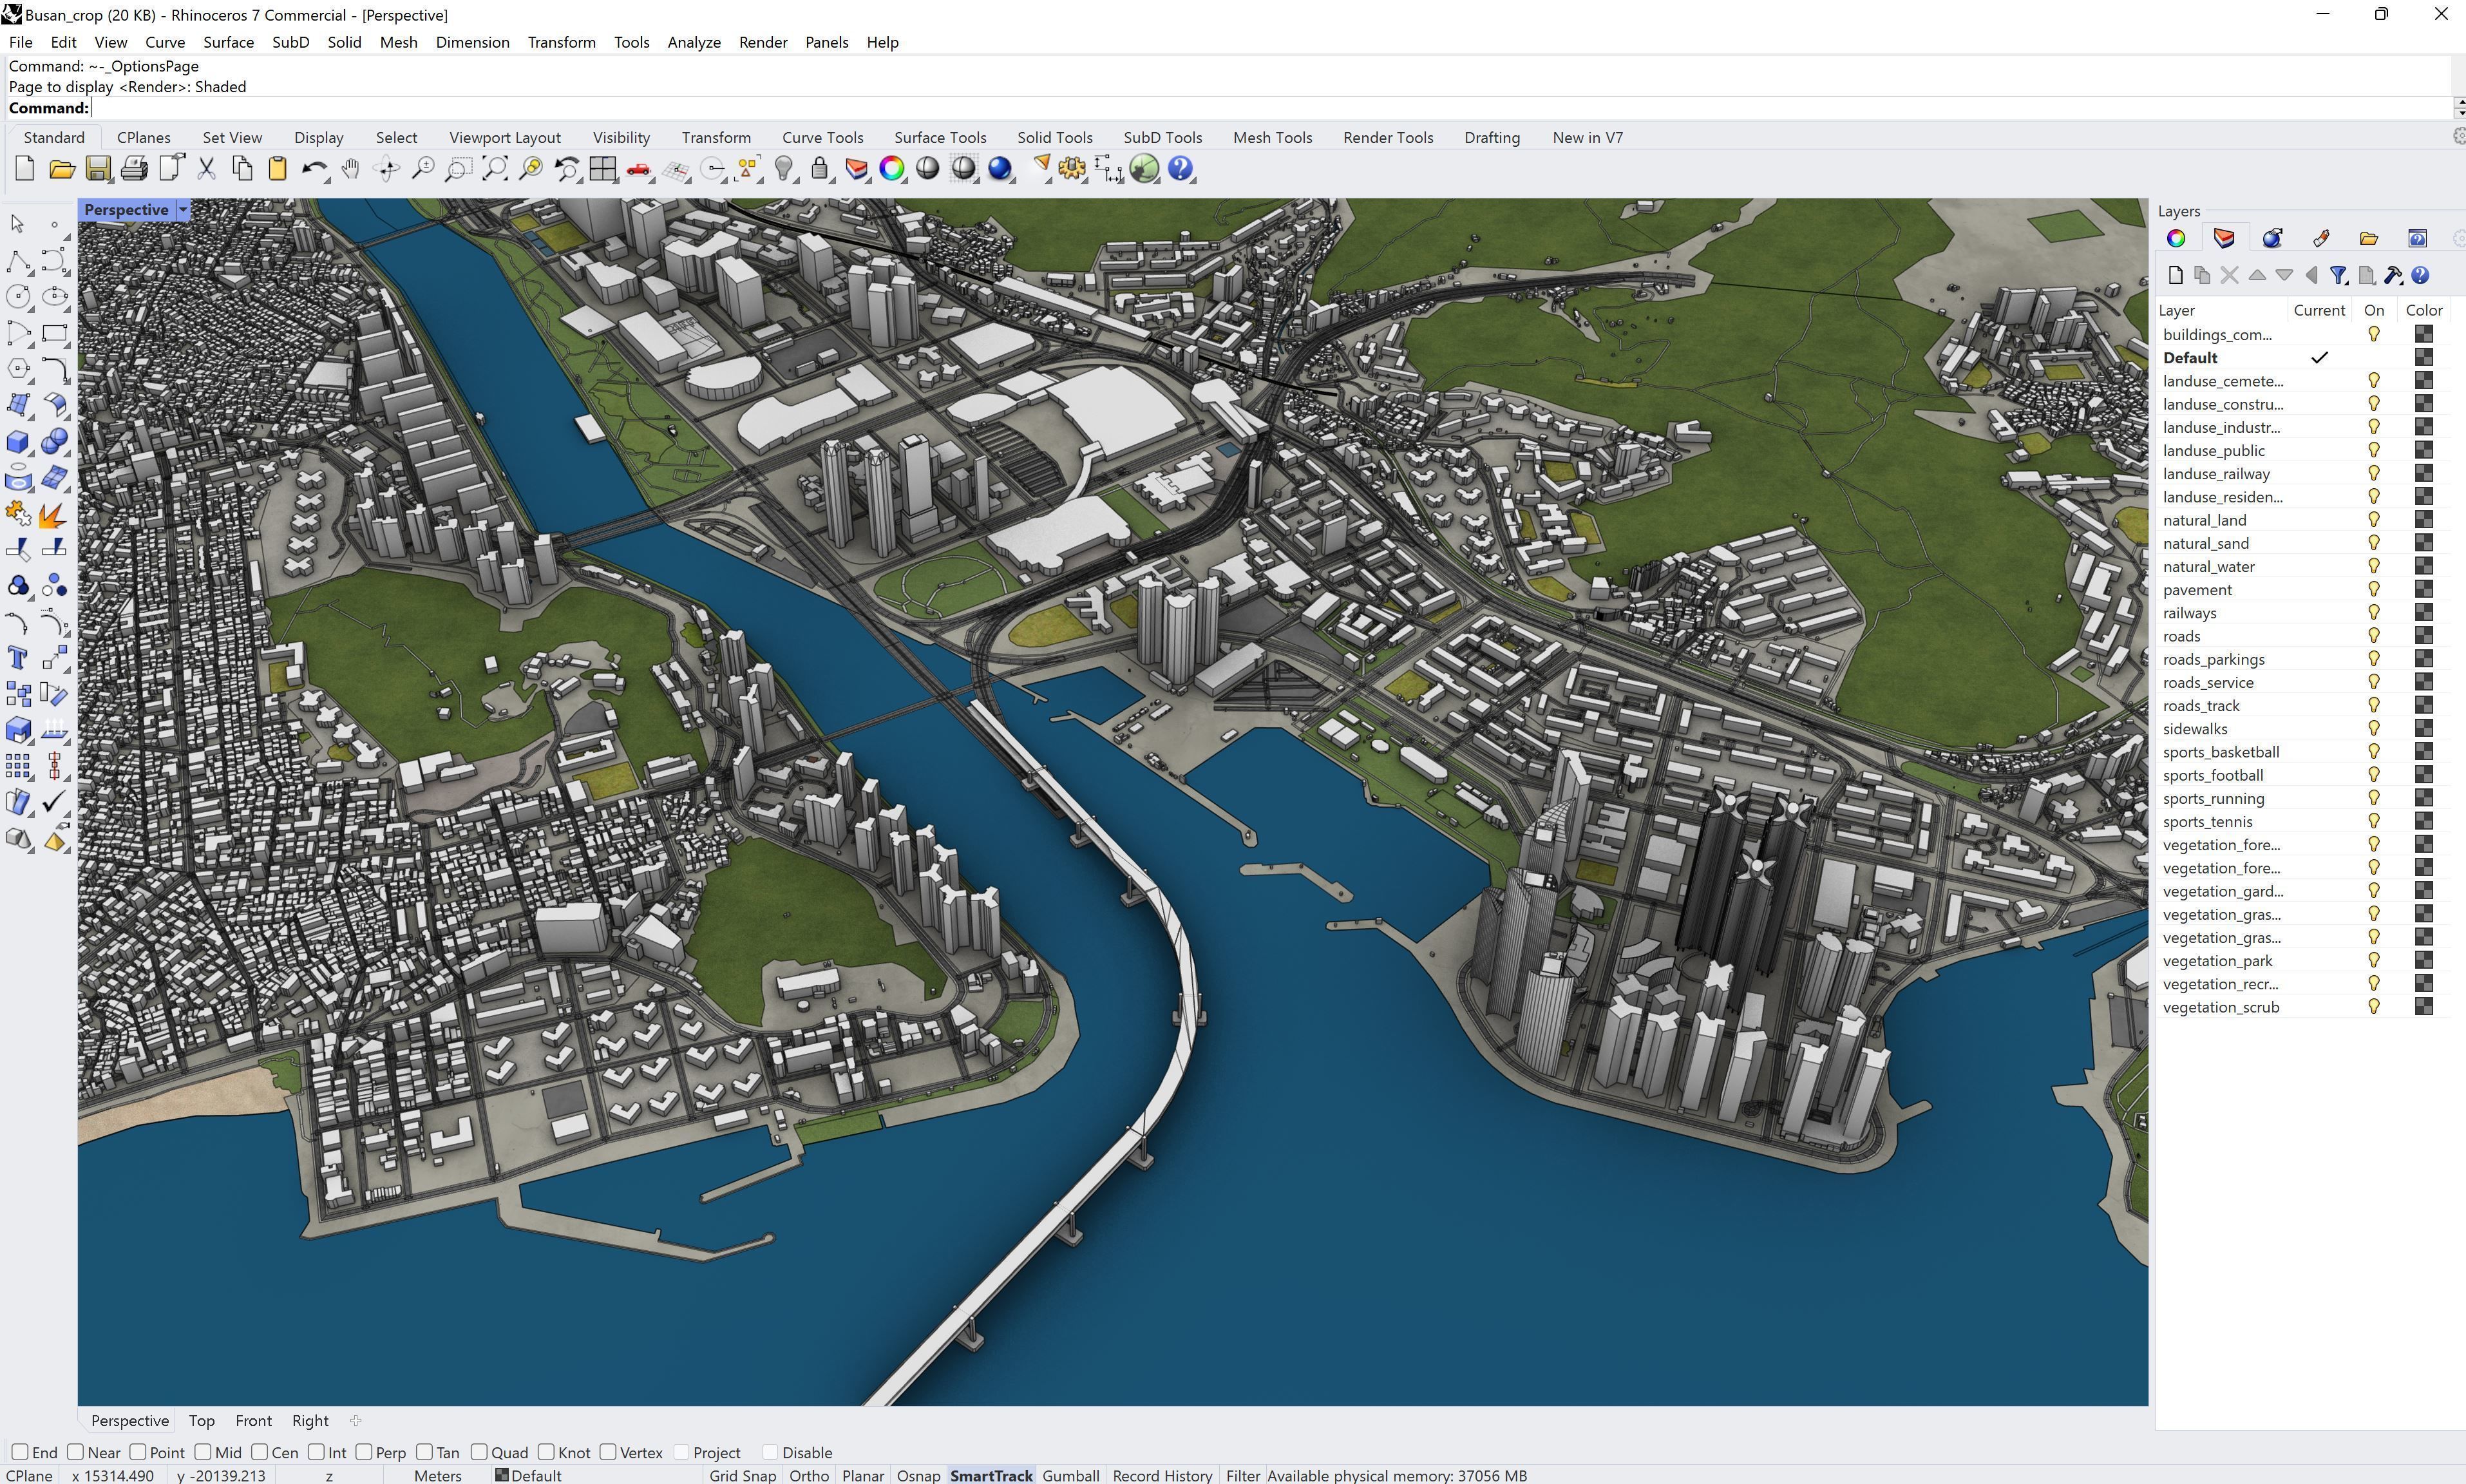The image size is (2466, 1484).
Task: Click the color wheel Object Properties icon
Action: tap(891, 169)
